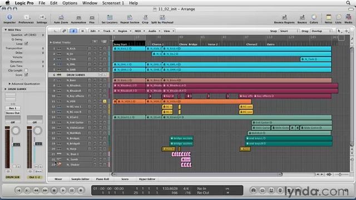Image resolution: width=356 pixels, height=200 pixels.
Task: Click the Rewind transport button
Action: pos(36,190)
